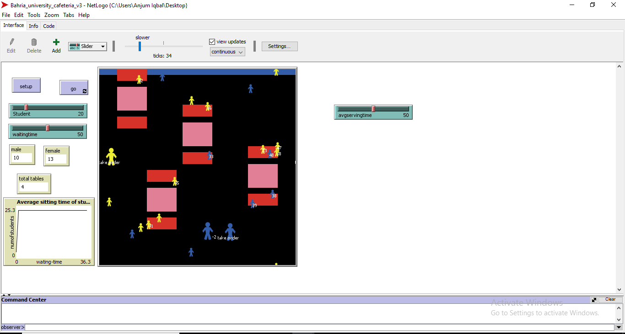Open the command history dropdown arrow
625x334 pixels.
pyautogui.click(x=619, y=328)
